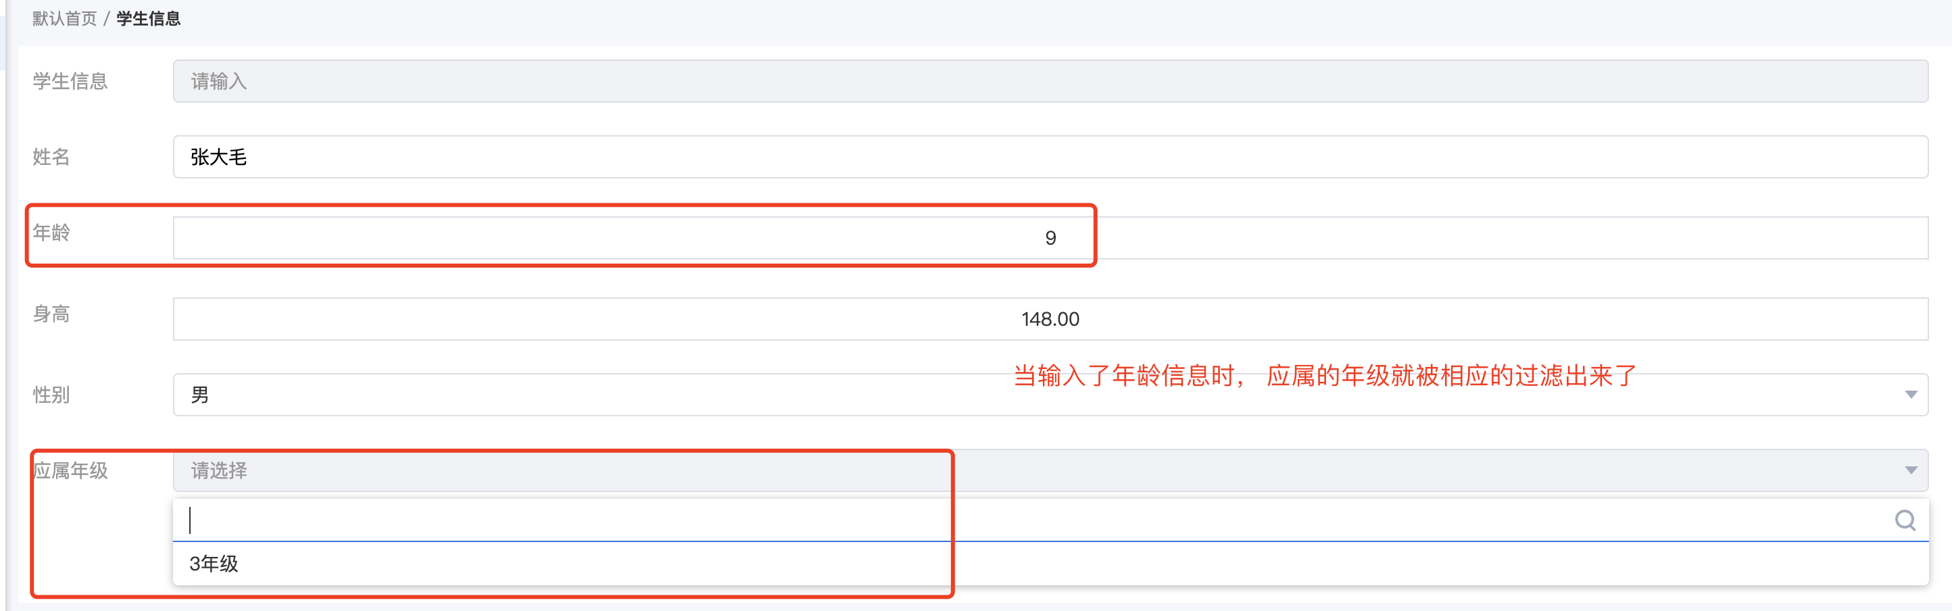Image resolution: width=1952 pixels, height=611 pixels.
Task: Collapse the 应属年级 dropdown arrow
Action: pyautogui.click(x=1910, y=471)
